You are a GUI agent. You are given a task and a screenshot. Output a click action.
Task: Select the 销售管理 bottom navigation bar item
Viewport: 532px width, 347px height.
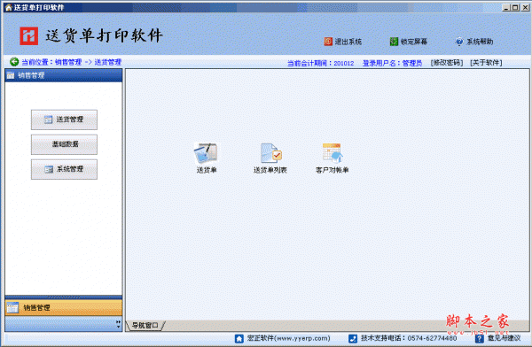64,308
